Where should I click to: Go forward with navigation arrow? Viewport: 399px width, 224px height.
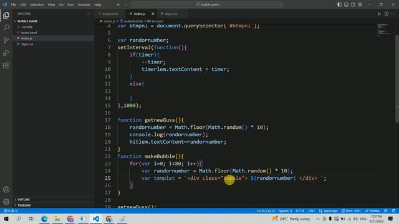126,4
